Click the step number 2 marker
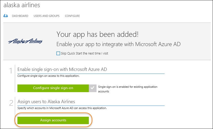 coord(11,103)
